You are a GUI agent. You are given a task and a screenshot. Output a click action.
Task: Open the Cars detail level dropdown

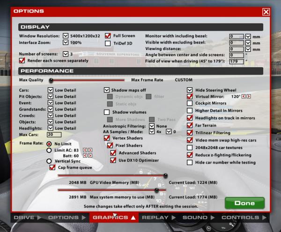pos(51,90)
